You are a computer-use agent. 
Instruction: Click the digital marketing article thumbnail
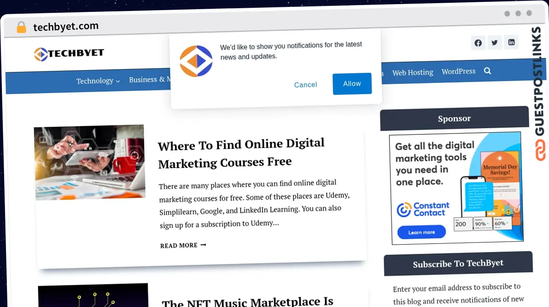point(89,162)
